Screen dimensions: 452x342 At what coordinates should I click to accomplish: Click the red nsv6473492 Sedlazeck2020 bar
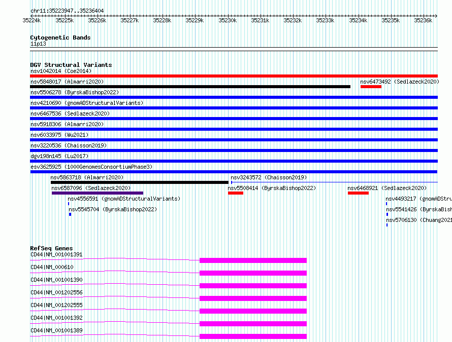click(371, 87)
